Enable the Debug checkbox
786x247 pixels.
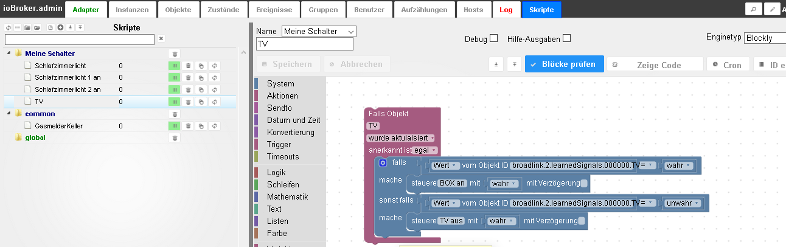pos(494,38)
